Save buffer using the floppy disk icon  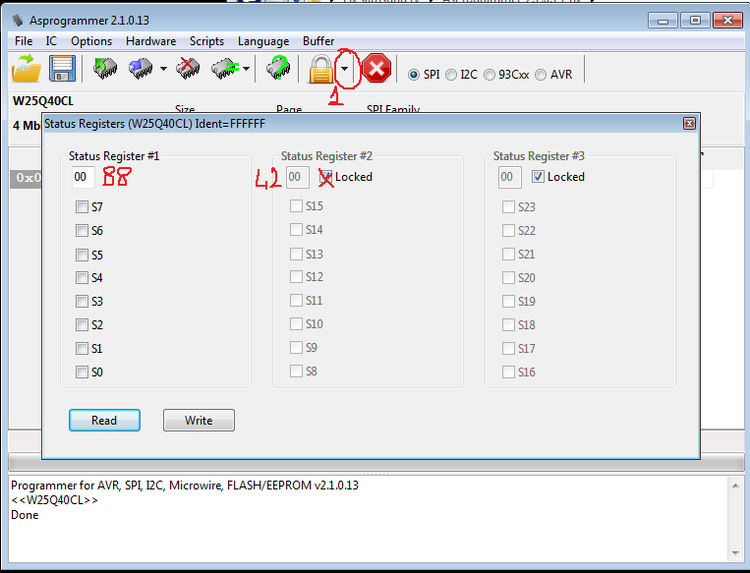62,69
